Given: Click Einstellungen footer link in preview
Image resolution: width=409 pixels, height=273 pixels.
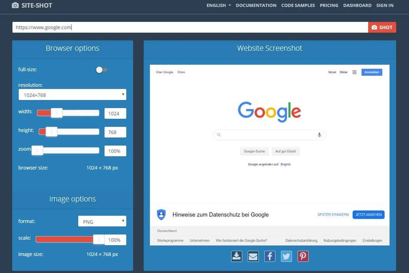Looking at the screenshot, I should pyautogui.click(x=372, y=240).
